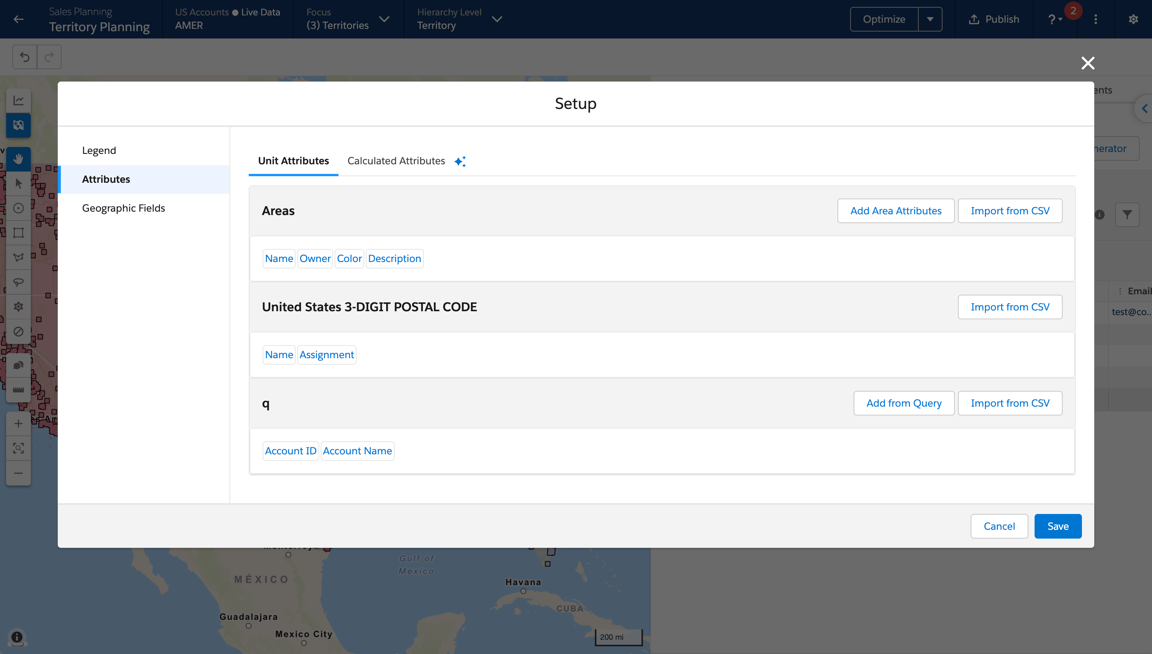Click the clear selection icon
Viewport: 1152px width, 654px height.
18,332
